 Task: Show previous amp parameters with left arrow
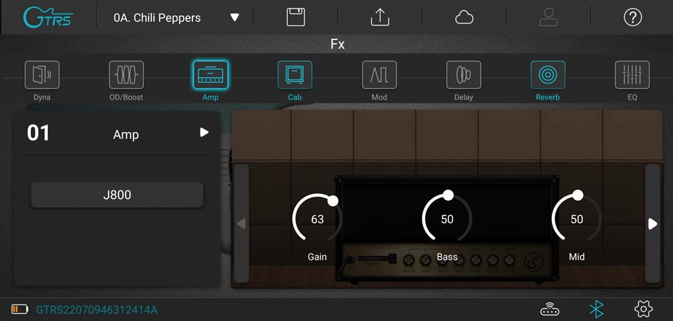coord(241,224)
